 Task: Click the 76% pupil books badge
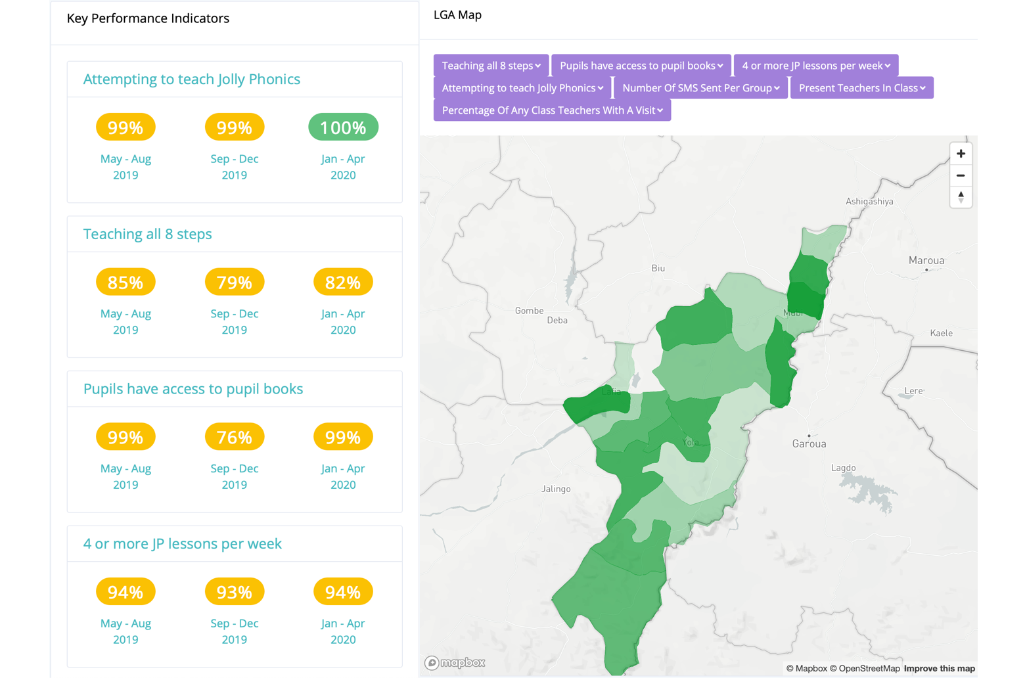(235, 437)
